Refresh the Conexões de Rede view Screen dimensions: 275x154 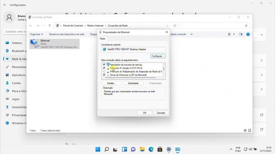pos(175,26)
